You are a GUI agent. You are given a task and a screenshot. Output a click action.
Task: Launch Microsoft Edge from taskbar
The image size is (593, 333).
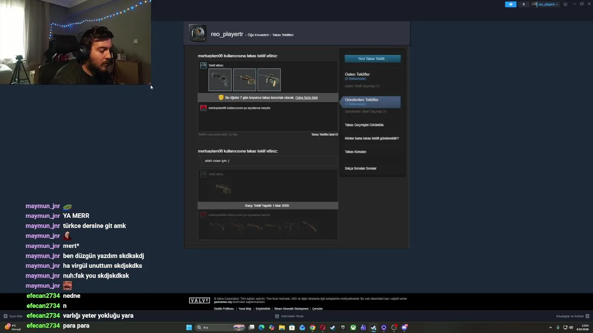click(261, 327)
